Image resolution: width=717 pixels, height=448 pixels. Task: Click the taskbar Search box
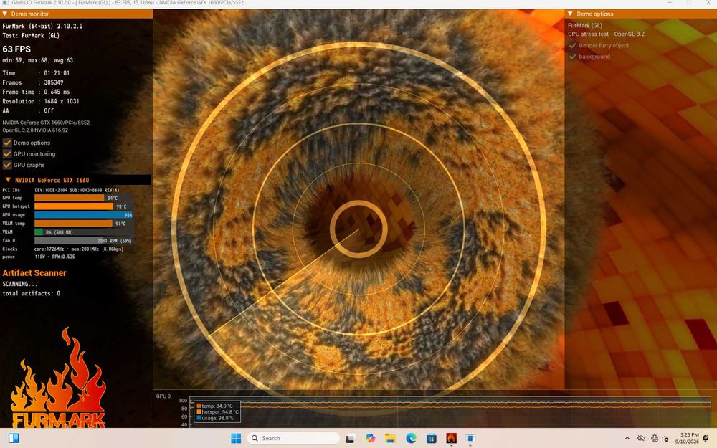click(293, 438)
